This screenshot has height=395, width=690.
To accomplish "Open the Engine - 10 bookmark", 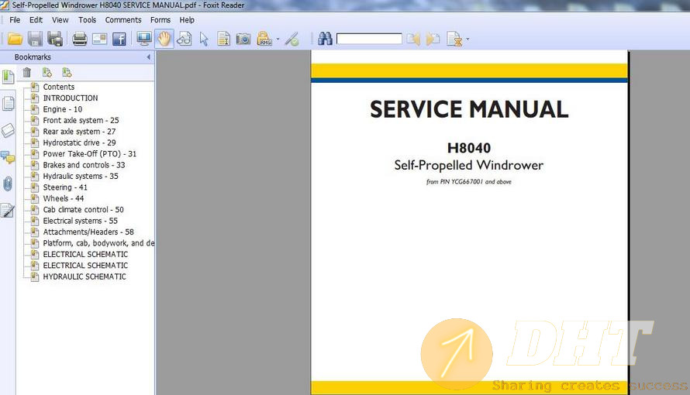I will point(63,109).
